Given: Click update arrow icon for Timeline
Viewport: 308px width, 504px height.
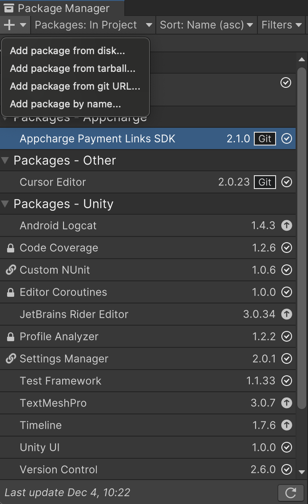Looking at the screenshot, I should pyautogui.click(x=286, y=425).
